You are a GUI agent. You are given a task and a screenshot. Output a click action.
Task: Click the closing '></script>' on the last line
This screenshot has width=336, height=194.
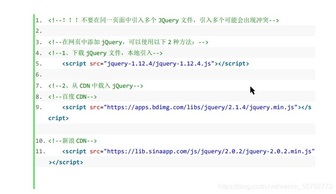[66, 163]
